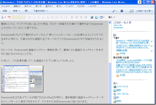Center align text icon

[77, 17]
